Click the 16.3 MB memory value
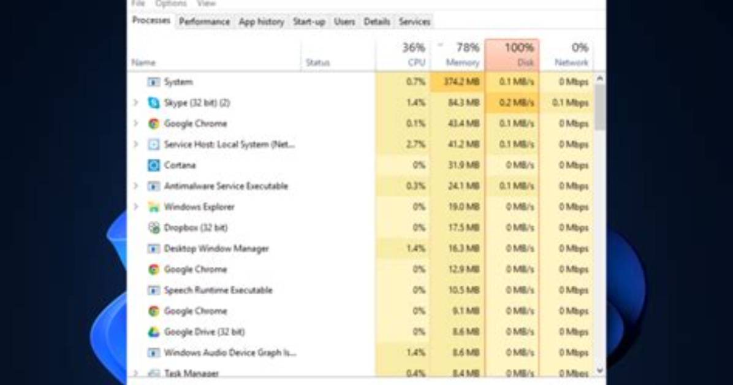This screenshot has width=733, height=385. (464, 248)
